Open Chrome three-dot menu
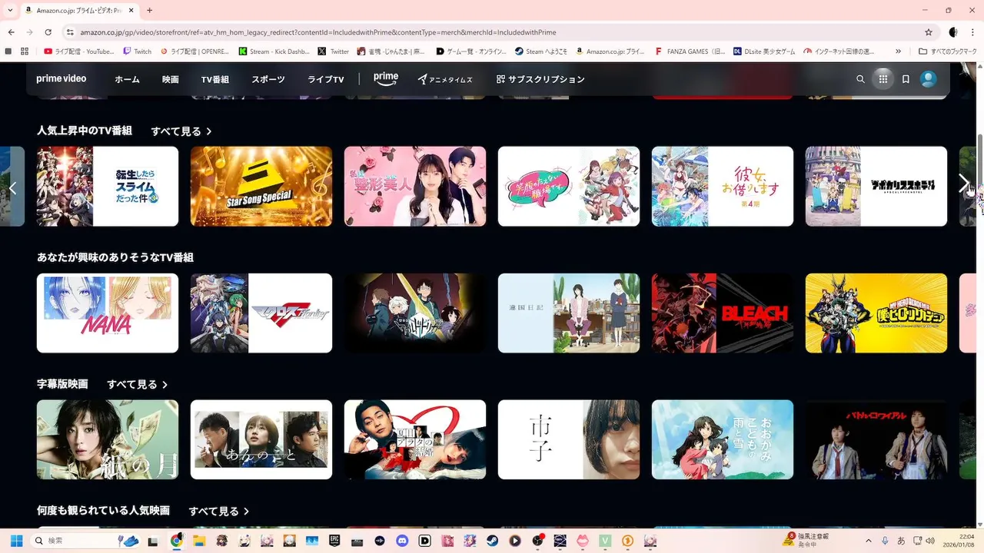Viewport: 984px width, 553px height. click(972, 32)
